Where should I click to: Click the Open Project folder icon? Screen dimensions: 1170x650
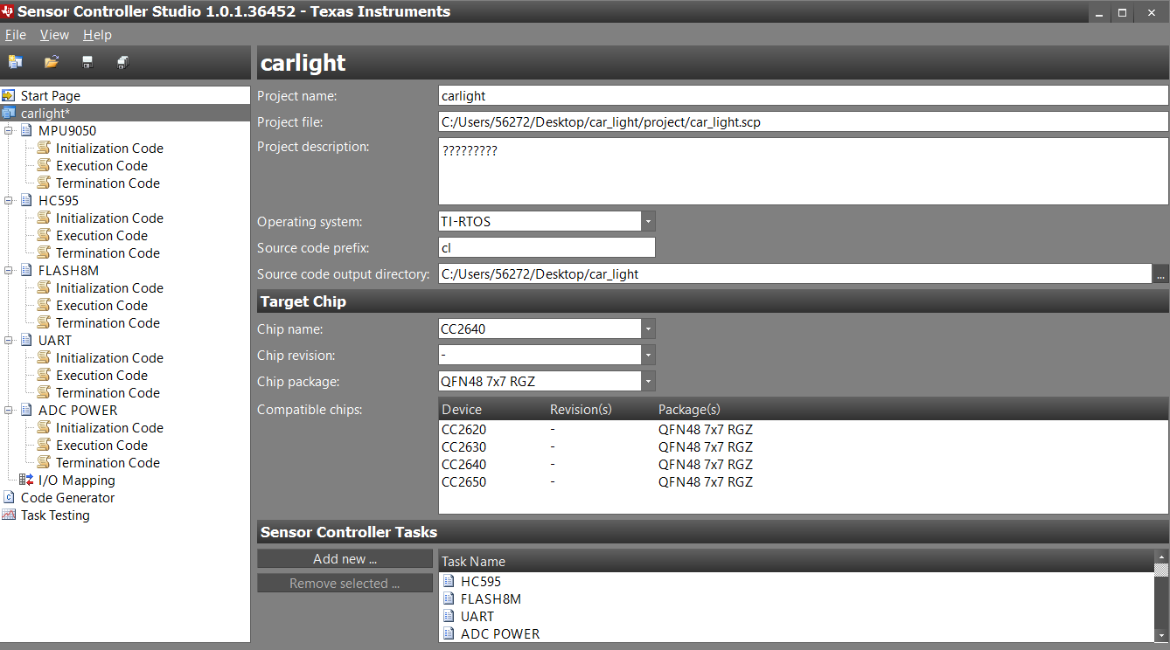pyautogui.click(x=52, y=62)
